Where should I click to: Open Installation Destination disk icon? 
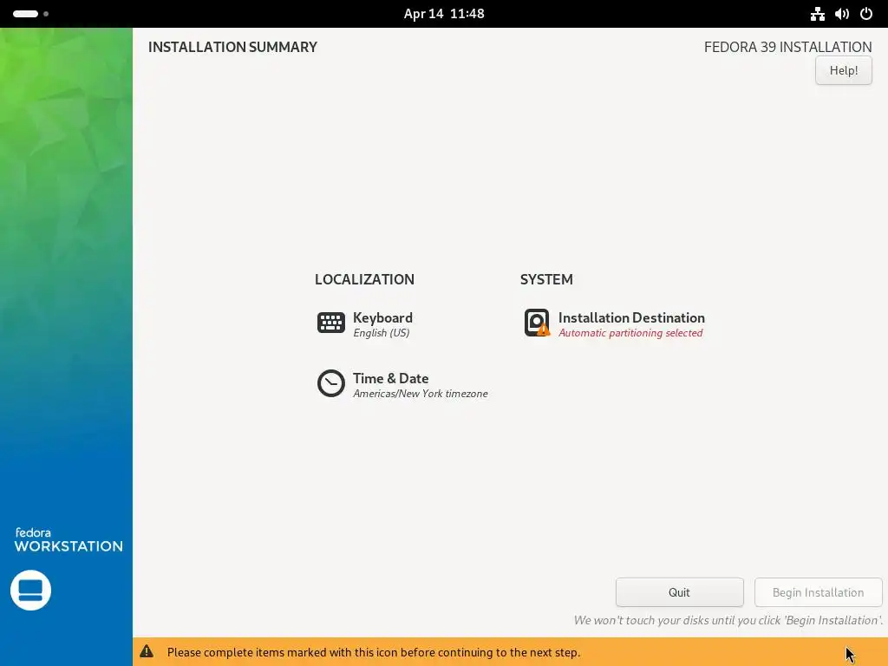537,323
